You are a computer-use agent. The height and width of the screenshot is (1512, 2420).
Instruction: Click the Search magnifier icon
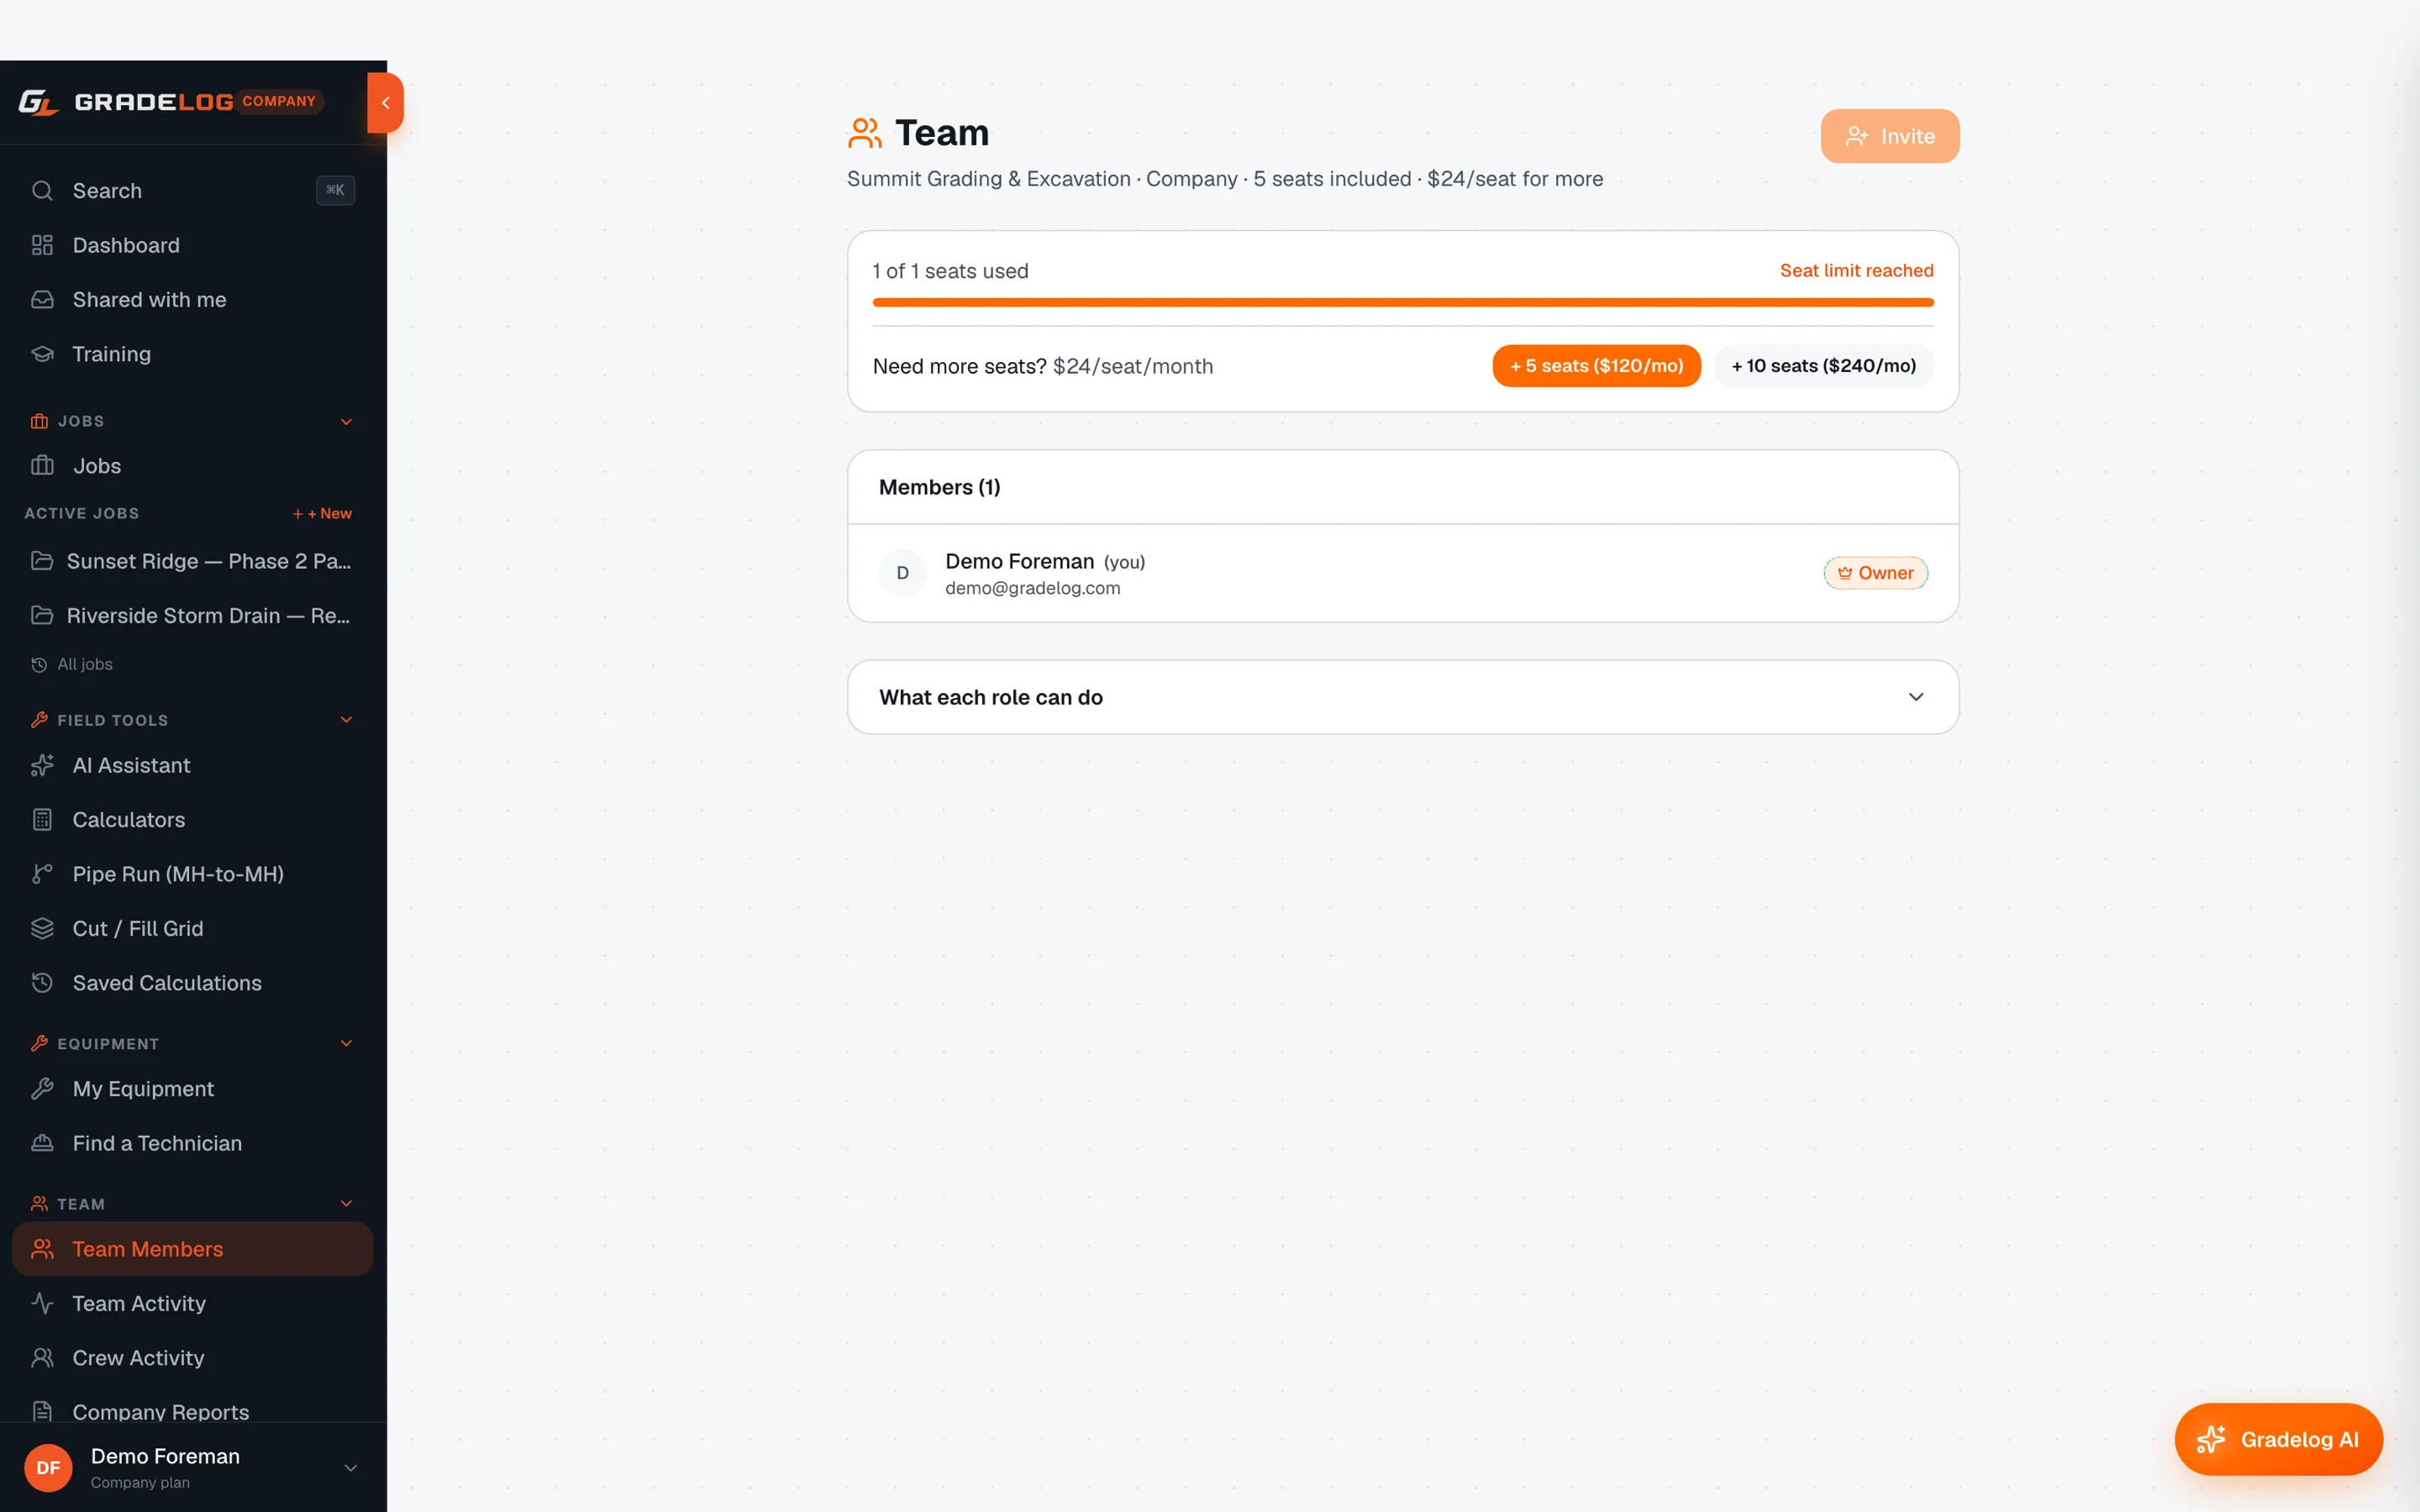pyautogui.click(x=42, y=190)
